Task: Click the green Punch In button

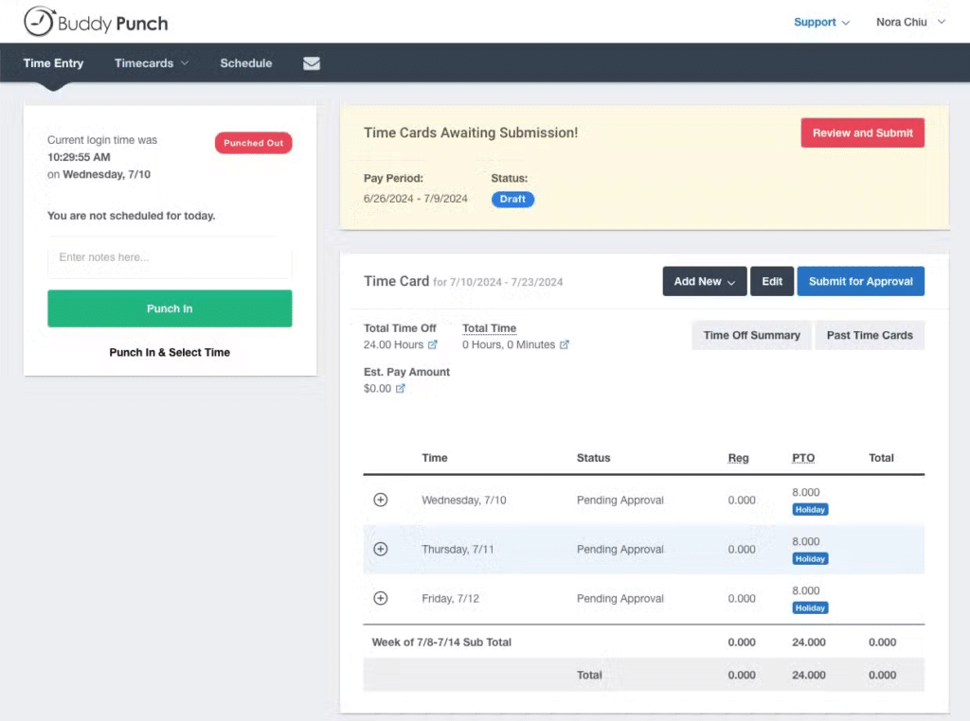Action: [170, 308]
